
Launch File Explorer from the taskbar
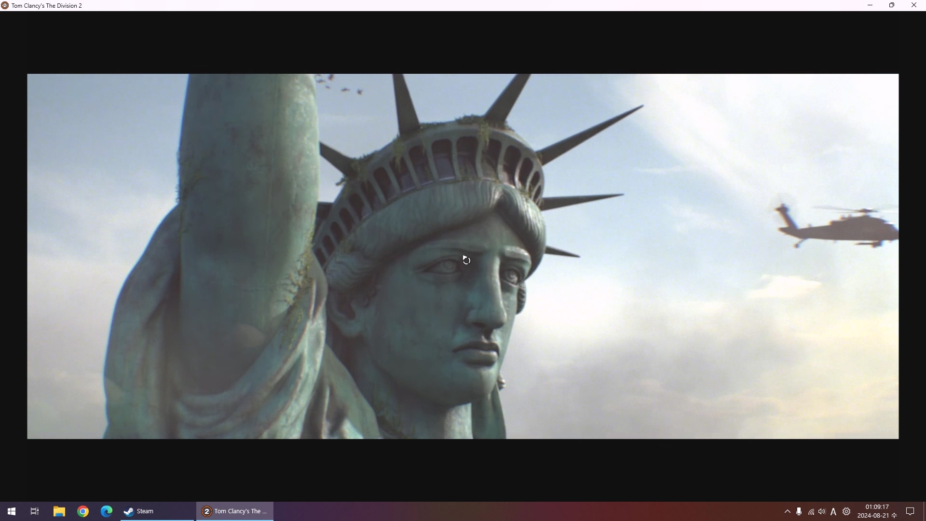[59, 511]
